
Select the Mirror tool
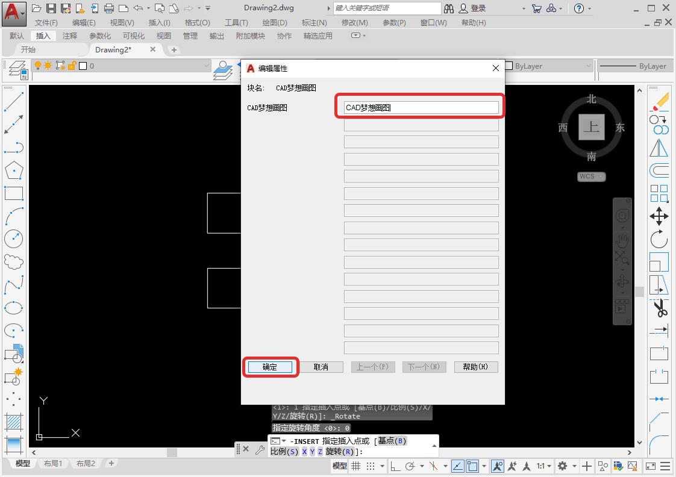[x=659, y=148]
